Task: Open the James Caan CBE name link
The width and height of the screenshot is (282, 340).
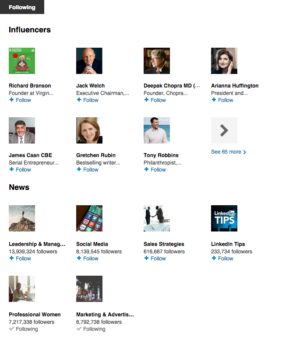Action: (30, 155)
